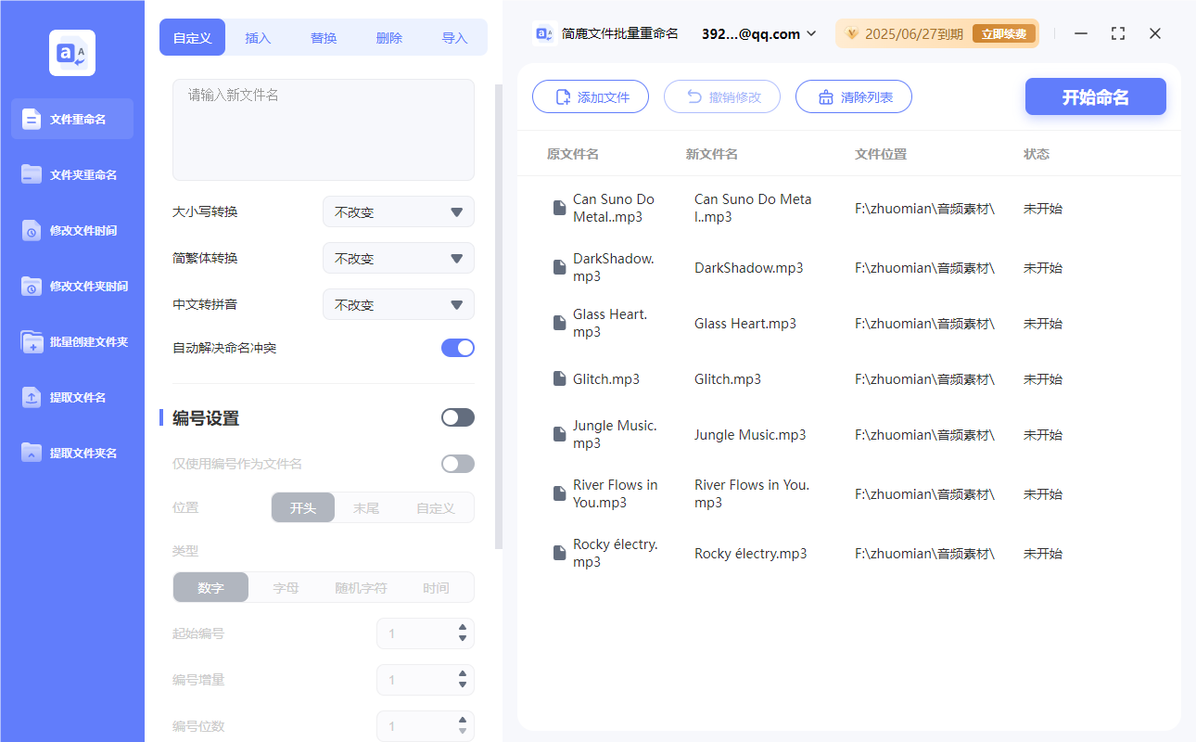Click the app logo icon at top left

click(x=71, y=53)
